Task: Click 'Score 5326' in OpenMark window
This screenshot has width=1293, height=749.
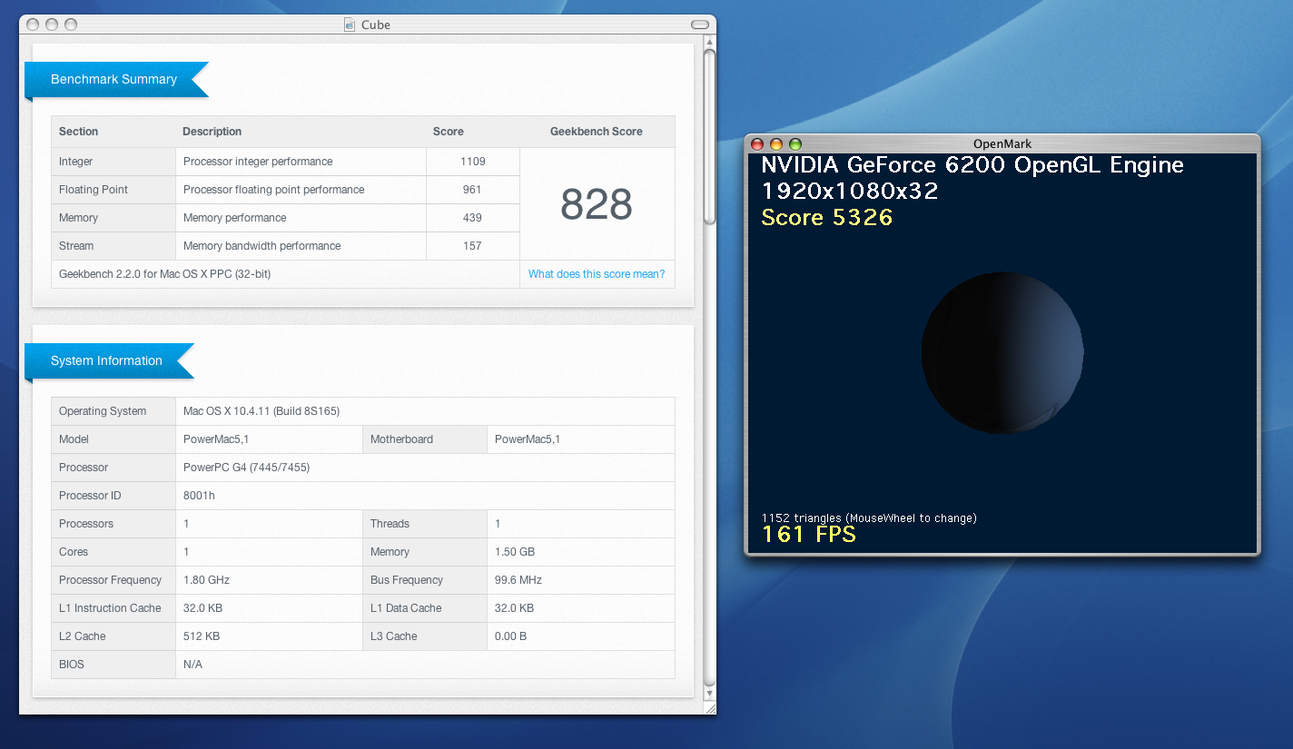Action: [x=827, y=217]
